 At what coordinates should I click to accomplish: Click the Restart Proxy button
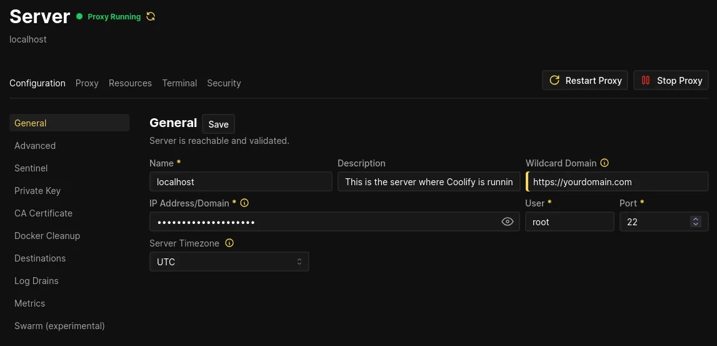[585, 81]
